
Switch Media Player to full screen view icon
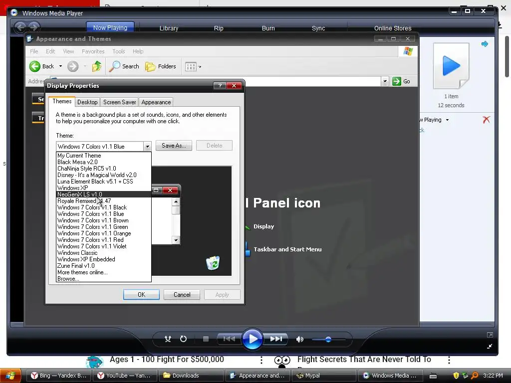click(490, 335)
